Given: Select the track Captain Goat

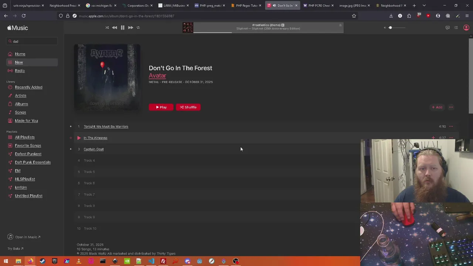Looking at the screenshot, I should pos(93,149).
